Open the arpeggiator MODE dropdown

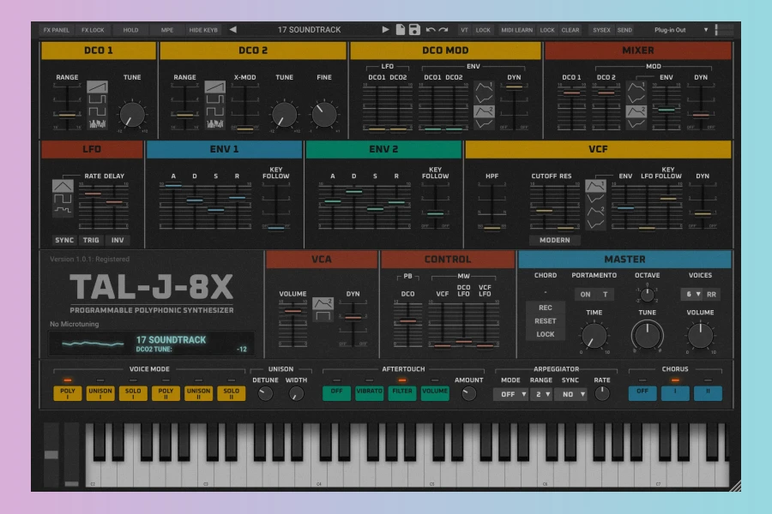(510, 394)
